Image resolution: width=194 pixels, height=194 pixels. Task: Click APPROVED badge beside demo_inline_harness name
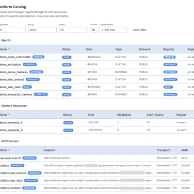click(x=36, y=72)
